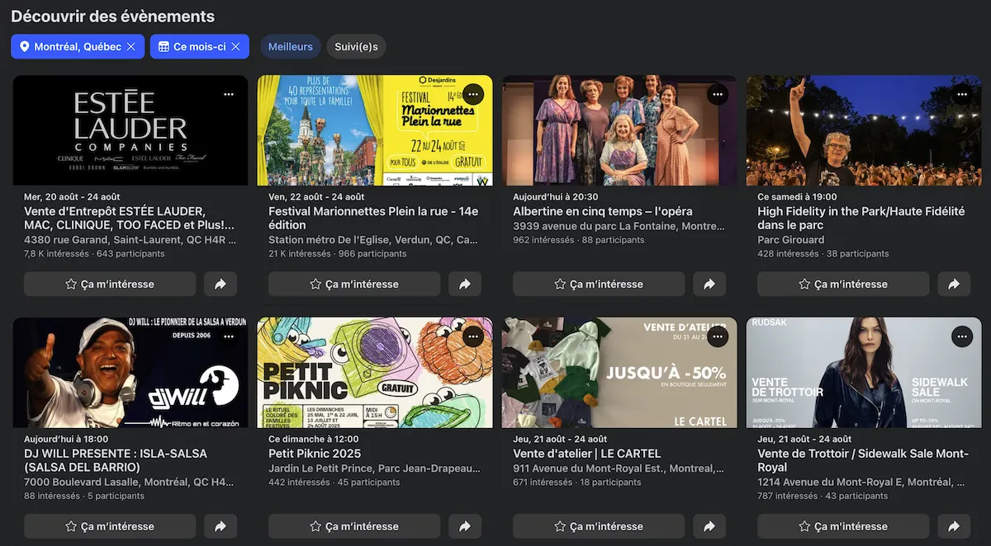View the High Fidelity park concert photo
The image size is (991, 546).
[x=864, y=130]
